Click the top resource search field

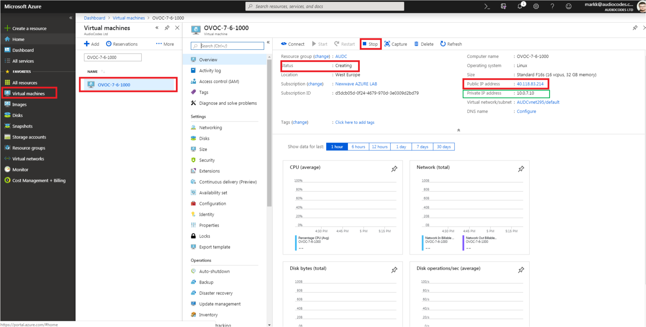[x=325, y=6]
